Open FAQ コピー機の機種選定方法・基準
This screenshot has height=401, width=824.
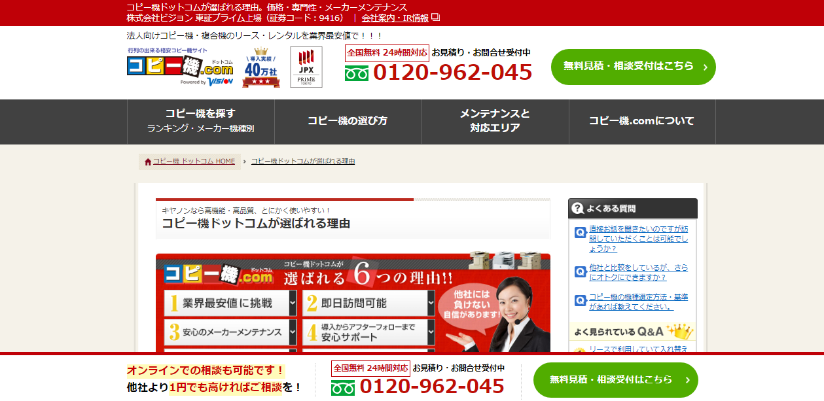(638, 302)
